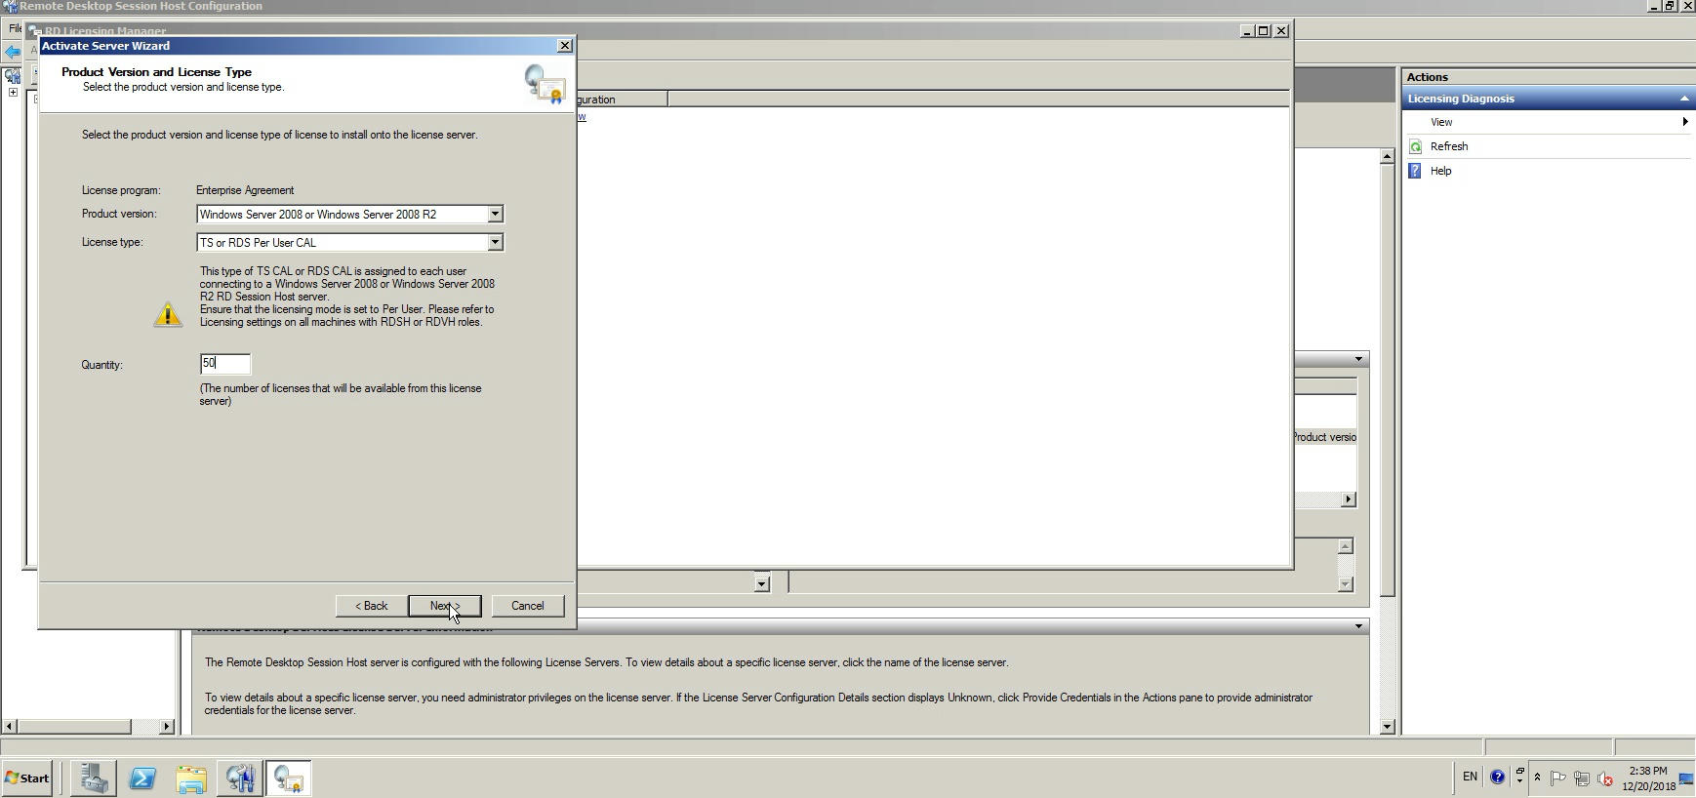Open the License type dropdown
The width and height of the screenshot is (1696, 798).
pos(495,242)
